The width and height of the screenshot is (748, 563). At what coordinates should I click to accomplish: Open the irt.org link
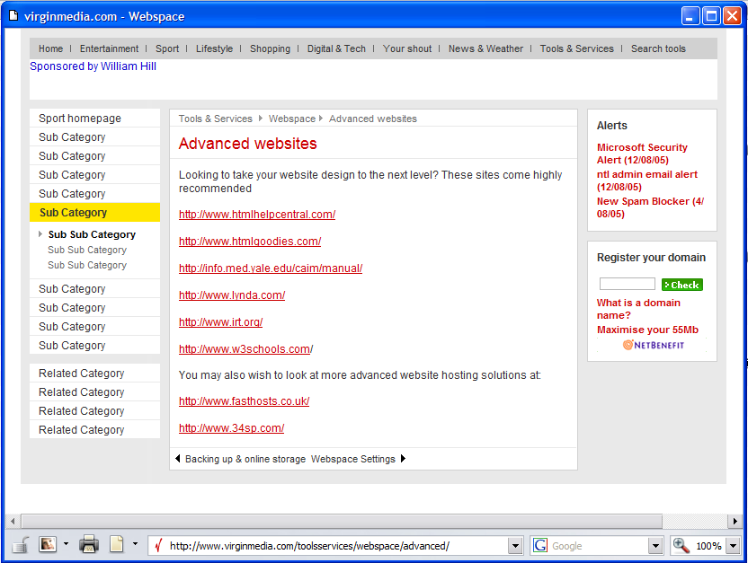pos(221,322)
